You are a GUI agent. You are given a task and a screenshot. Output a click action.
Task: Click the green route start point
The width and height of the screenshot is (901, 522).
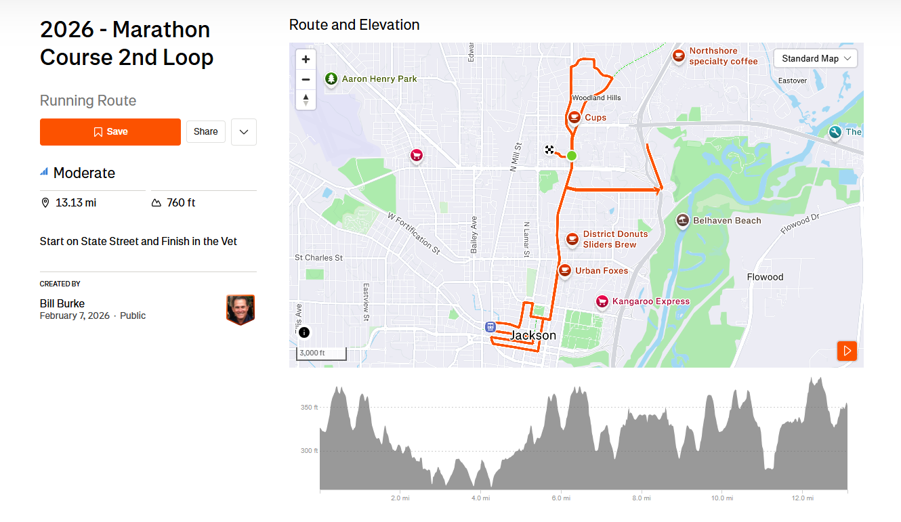point(572,156)
